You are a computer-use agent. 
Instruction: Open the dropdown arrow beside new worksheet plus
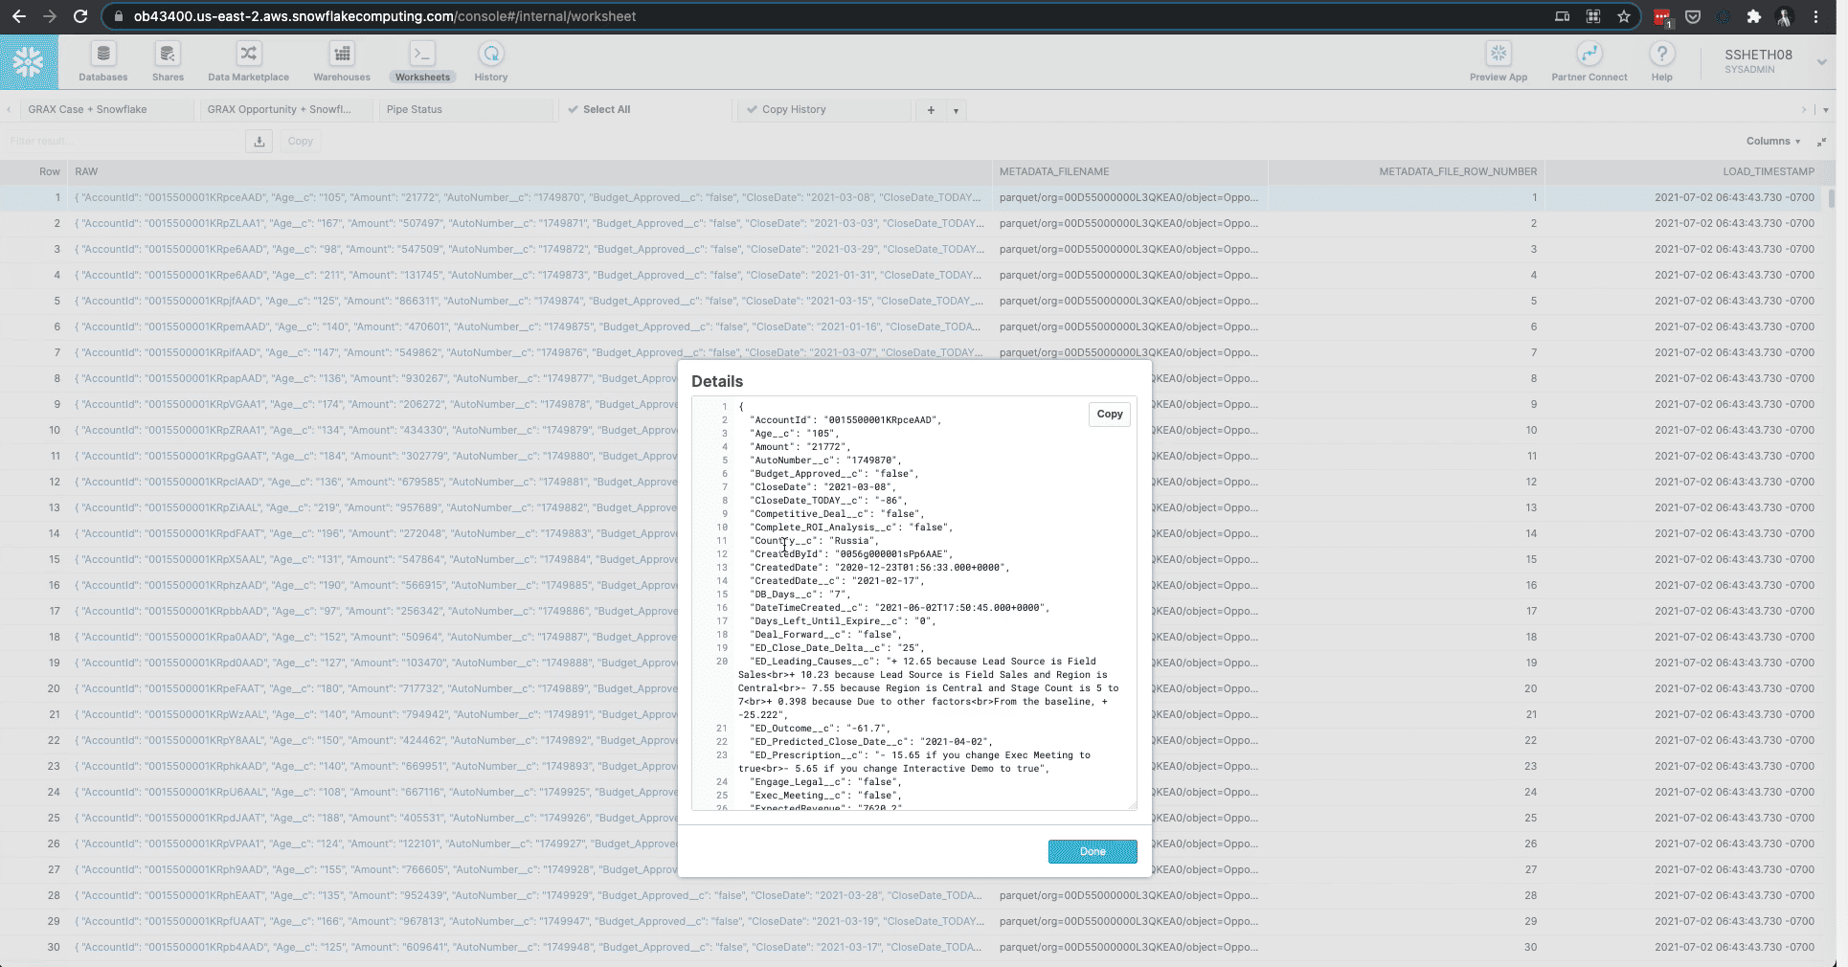coord(956,110)
